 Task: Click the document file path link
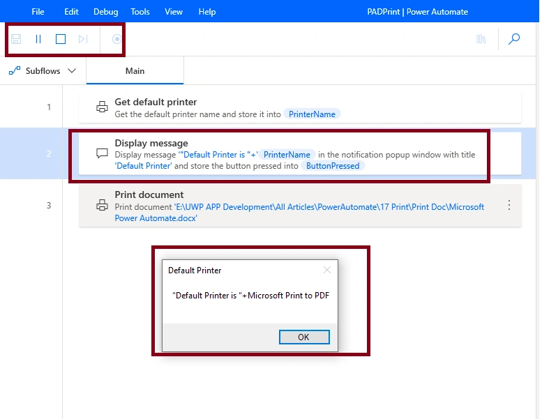(299, 213)
